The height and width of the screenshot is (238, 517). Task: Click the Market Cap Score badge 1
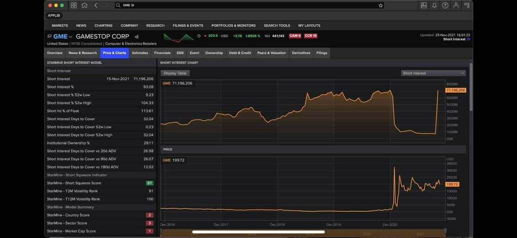(x=150, y=231)
